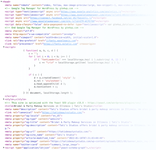Select the meta name="viewport" line
Image resolution: width=156 pixels, height=150 pixels.
(52, 37)
